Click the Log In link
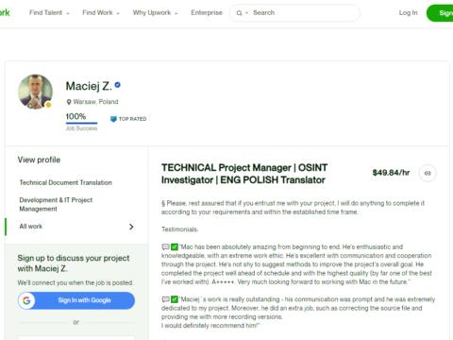 408,13
